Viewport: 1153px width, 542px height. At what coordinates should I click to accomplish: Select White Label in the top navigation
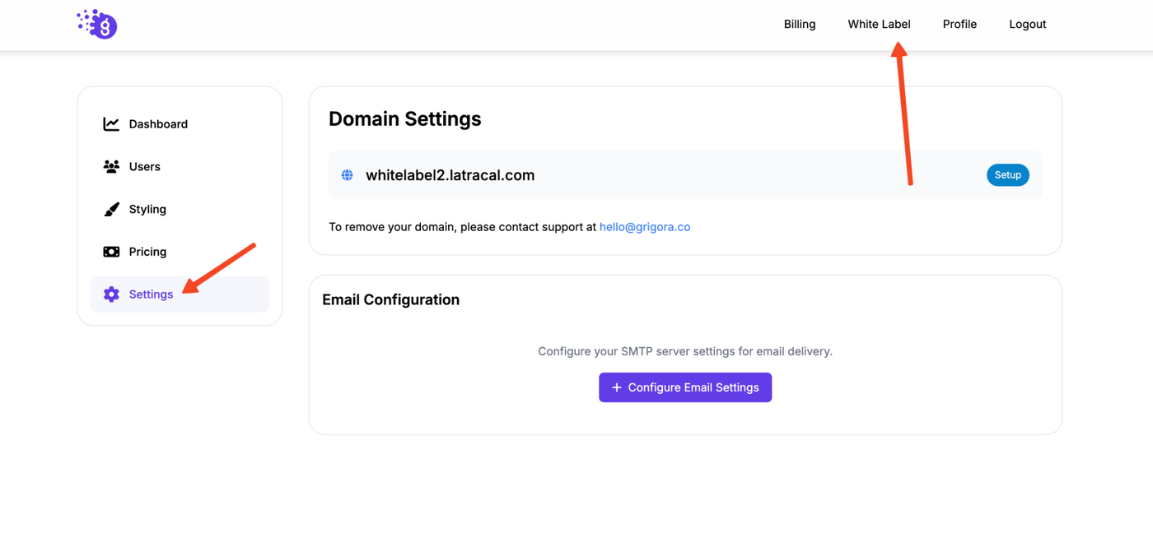click(879, 25)
